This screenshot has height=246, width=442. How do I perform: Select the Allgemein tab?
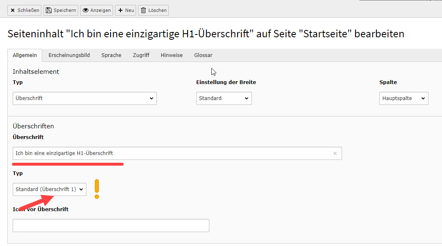[25, 55]
